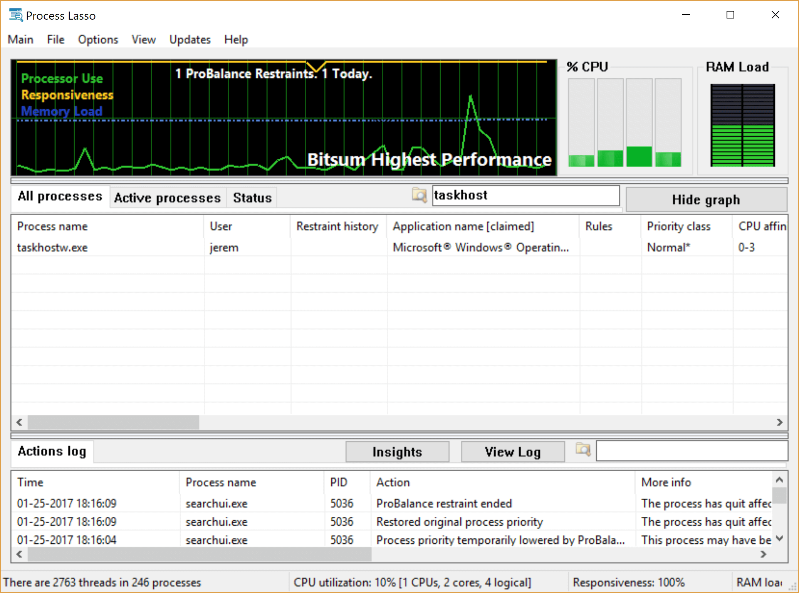
Task: Click the RAM Load meter
Action: (x=743, y=125)
